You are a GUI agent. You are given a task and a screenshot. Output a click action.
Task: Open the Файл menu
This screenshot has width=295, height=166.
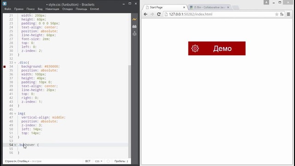click(x=8, y=9)
